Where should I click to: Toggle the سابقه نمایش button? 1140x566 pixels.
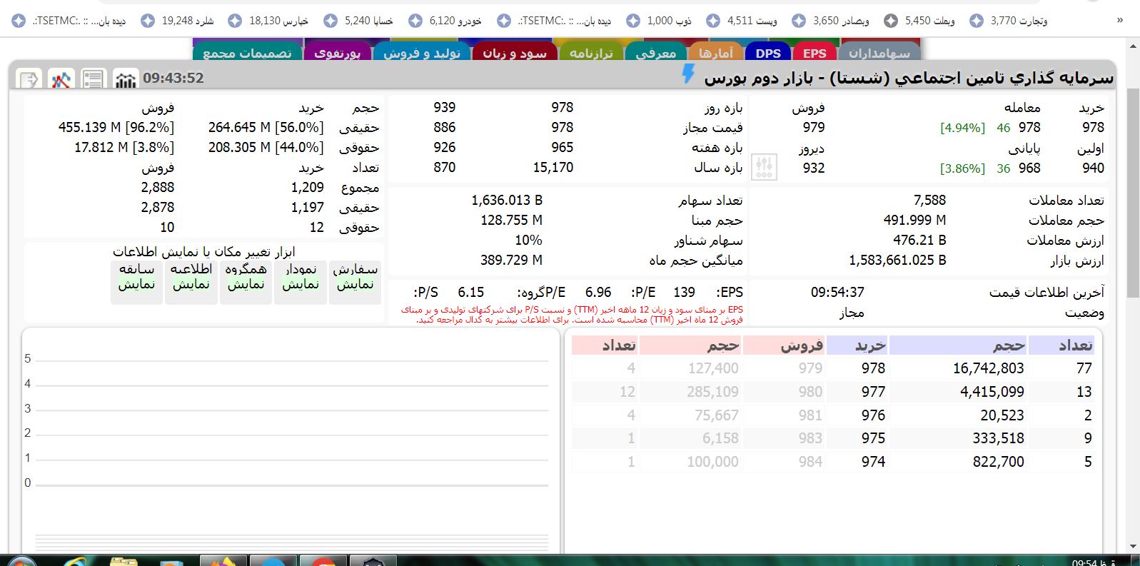[x=136, y=283]
